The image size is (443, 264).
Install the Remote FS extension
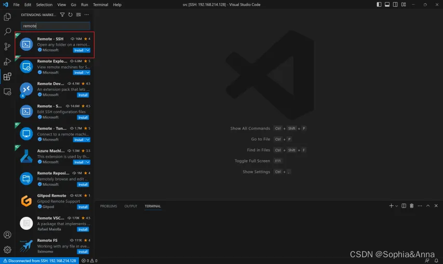(83, 252)
